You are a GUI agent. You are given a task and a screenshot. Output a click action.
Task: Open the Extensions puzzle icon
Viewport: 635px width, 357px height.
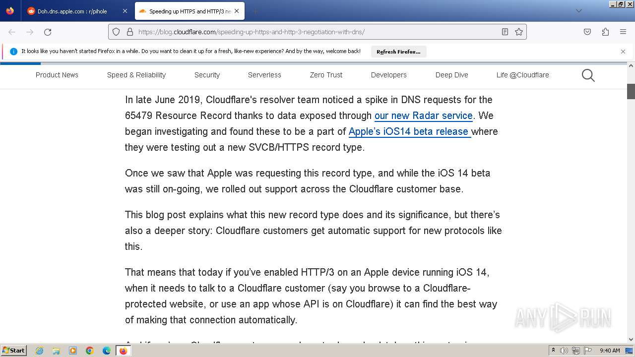[605, 32]
